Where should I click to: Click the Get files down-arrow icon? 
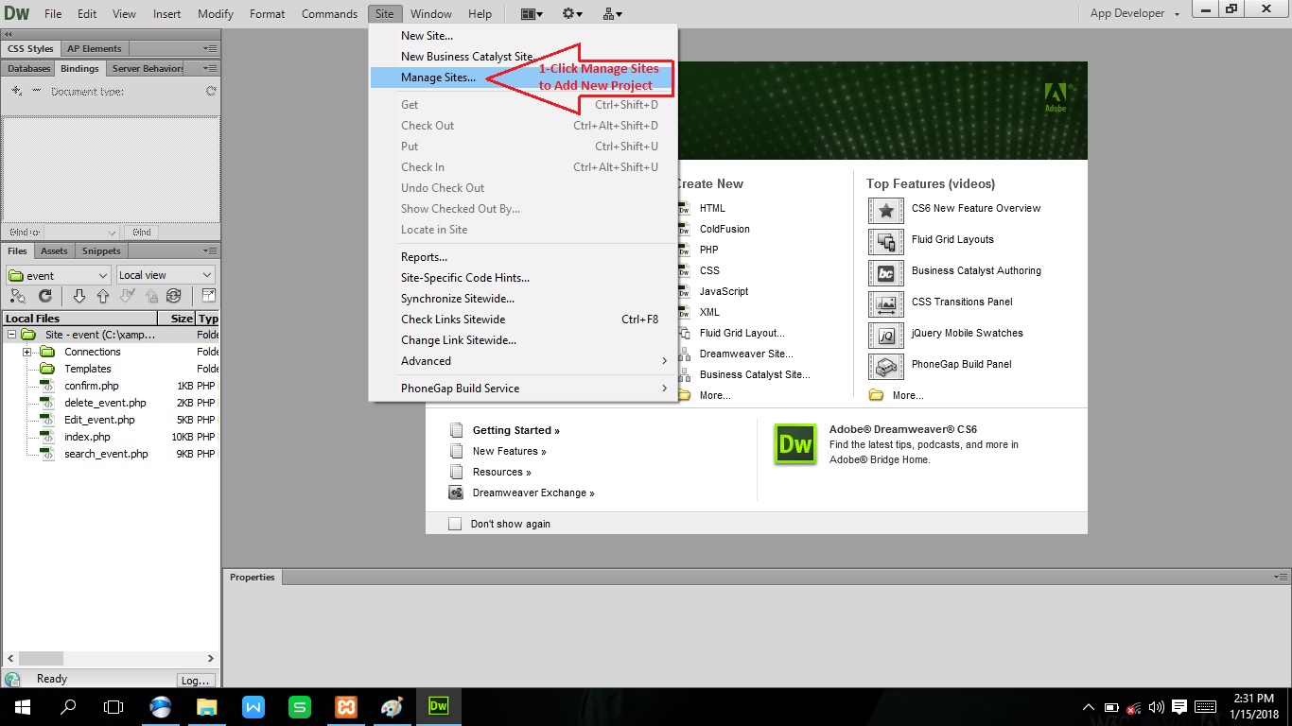[x=79, y=296]
